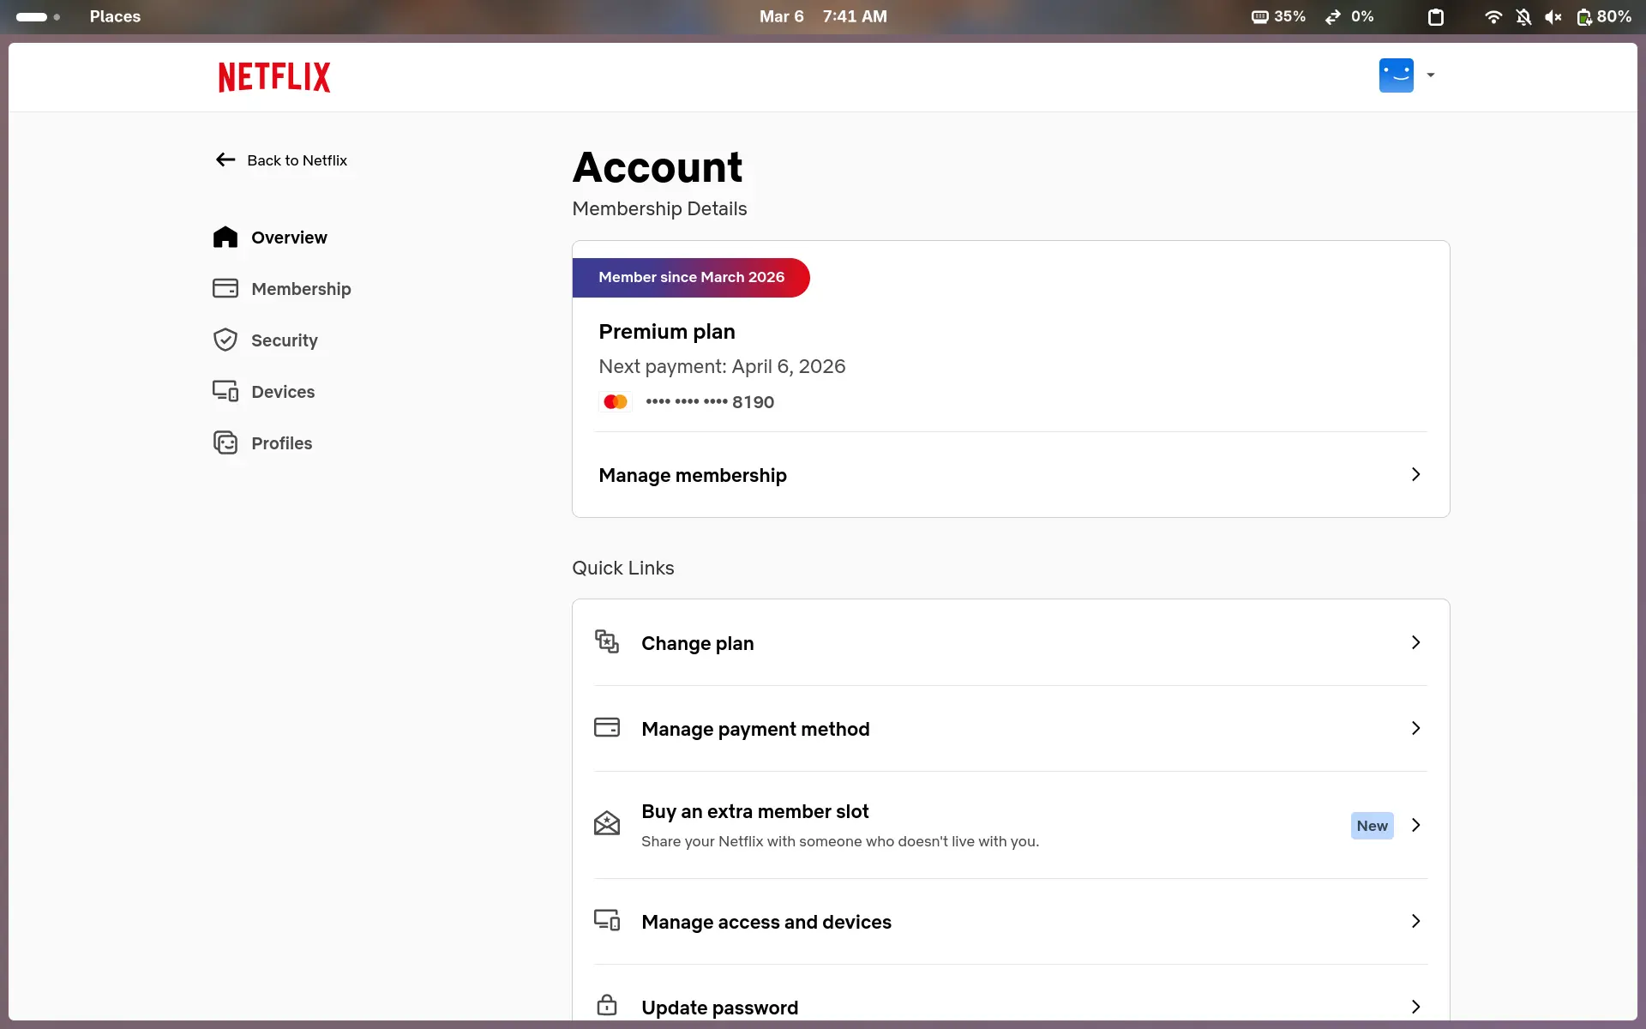1646x1029 pixels.
Task: Click the date and time in top bar
Action: [823, 16]
